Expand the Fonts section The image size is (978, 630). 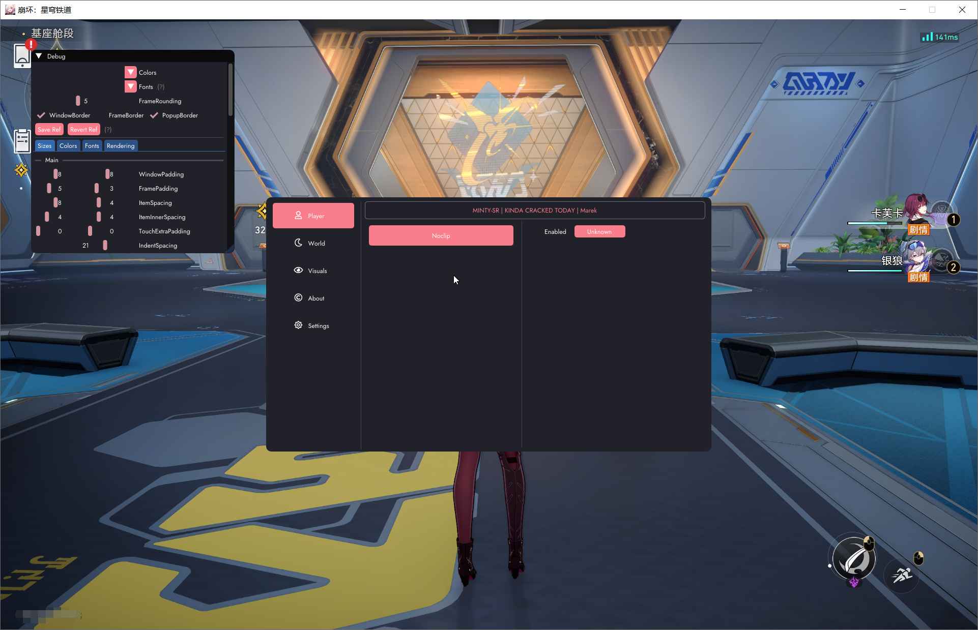click(x=130, y=85)
